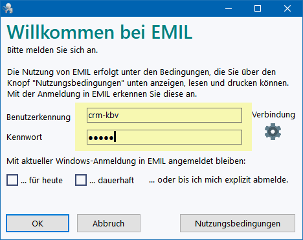Show the Nutzungsbedingungen terms
The image size is (303, 240).
coord(238,223)
